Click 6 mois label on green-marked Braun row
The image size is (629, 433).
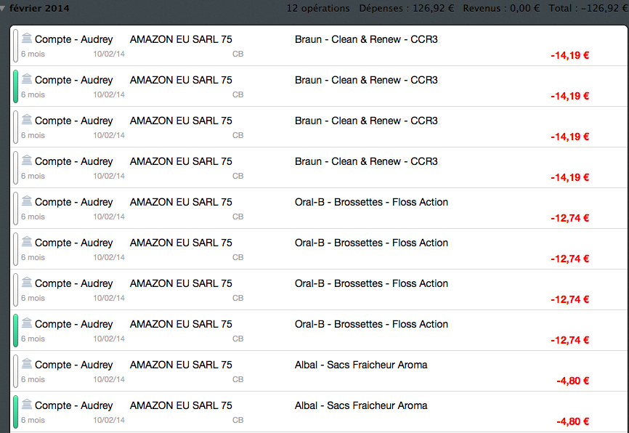[33, 94]
